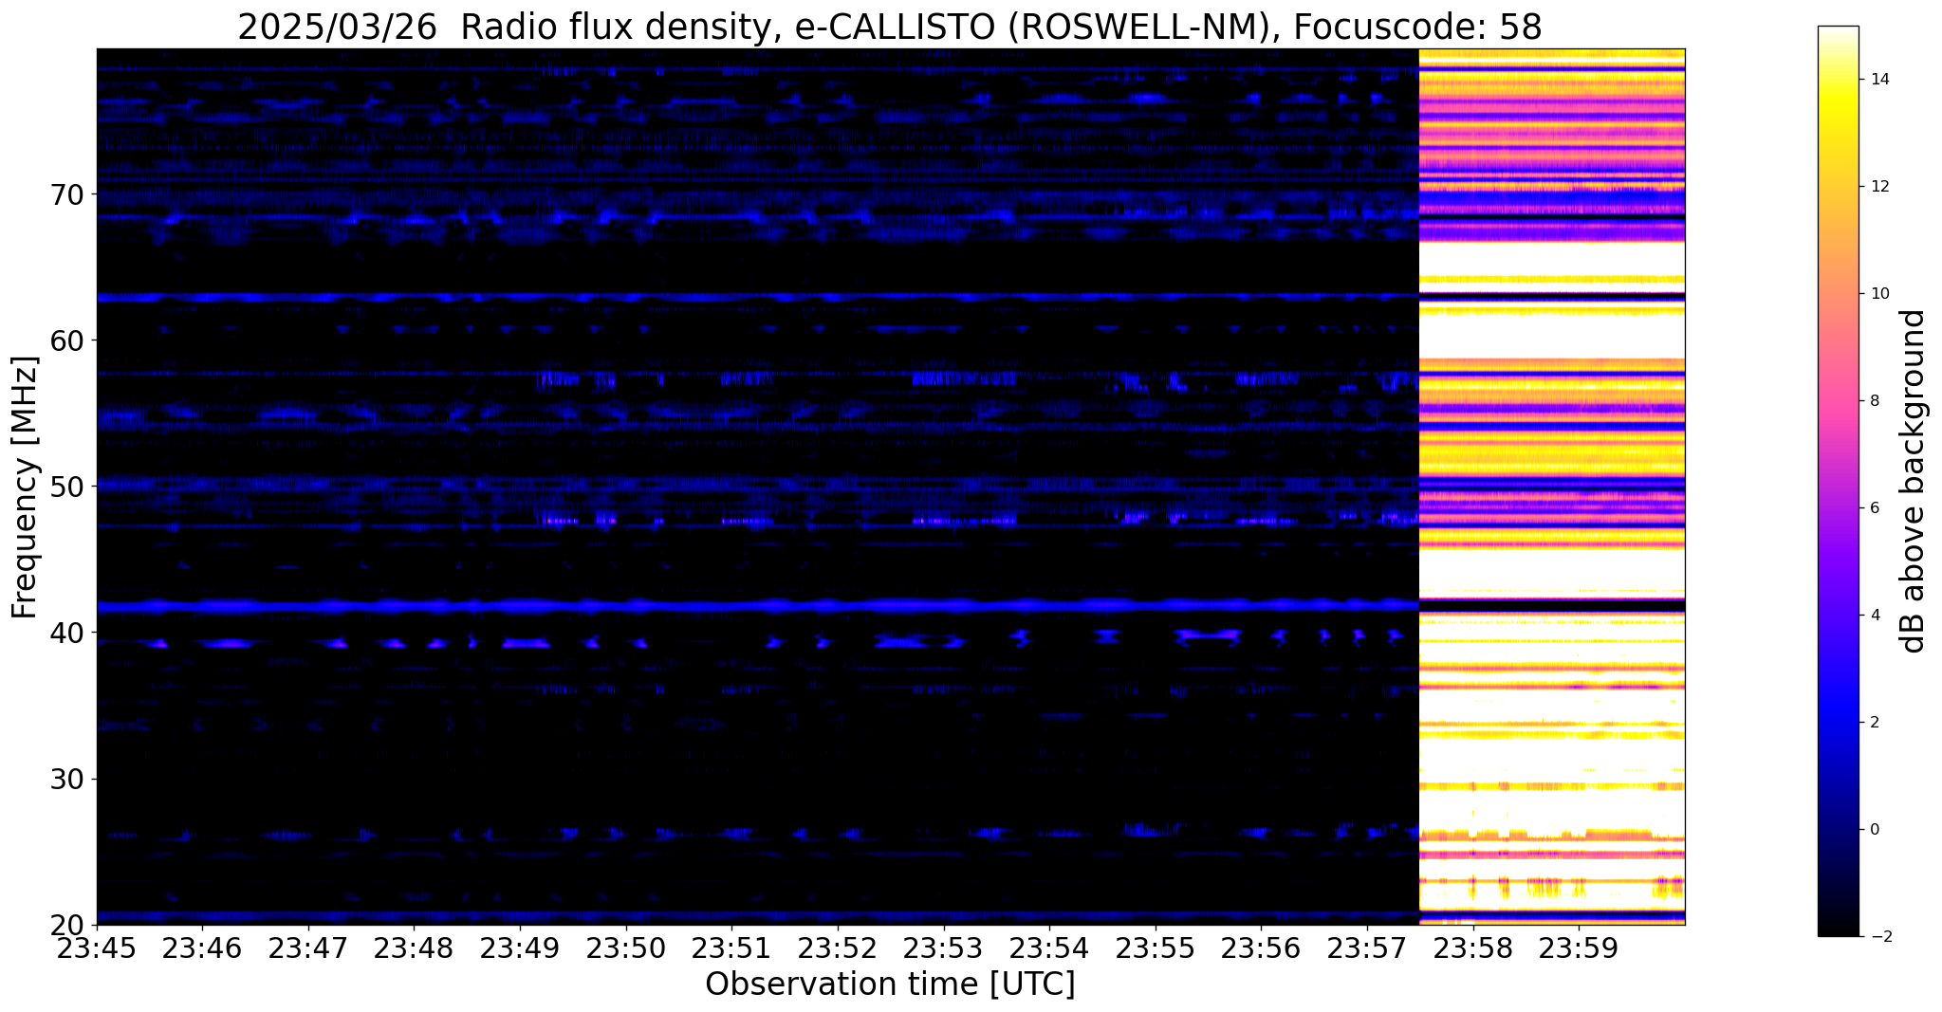Click the 23:49 time tick label

(x=519, y=948)
